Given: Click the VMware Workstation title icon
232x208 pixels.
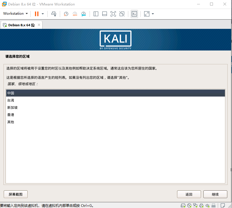Looking at the screenshot, I should [x=4, y=4].
